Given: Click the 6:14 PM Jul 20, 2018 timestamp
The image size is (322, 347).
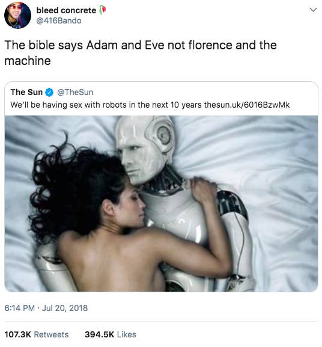Looking at the screenshot, I should (46, 308).
